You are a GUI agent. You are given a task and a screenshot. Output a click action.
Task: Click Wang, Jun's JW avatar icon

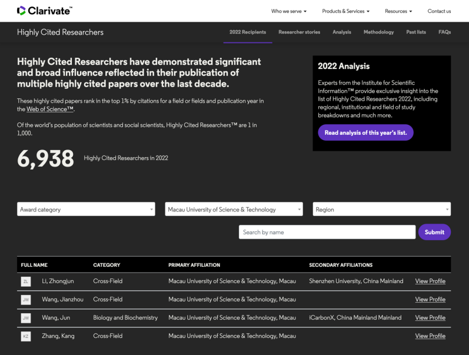click(26, 318)
